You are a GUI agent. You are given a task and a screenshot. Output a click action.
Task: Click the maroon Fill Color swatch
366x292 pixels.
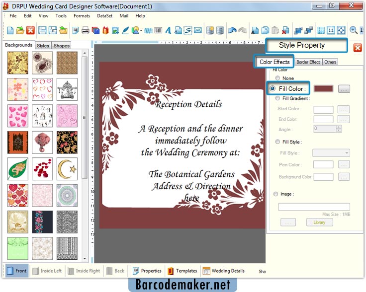323,88
